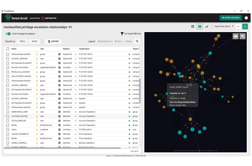Viewport: 252px width, 166px height.
Task: Tick the ALFONZO_BOONE row checkbox
Action: (8, 116)
